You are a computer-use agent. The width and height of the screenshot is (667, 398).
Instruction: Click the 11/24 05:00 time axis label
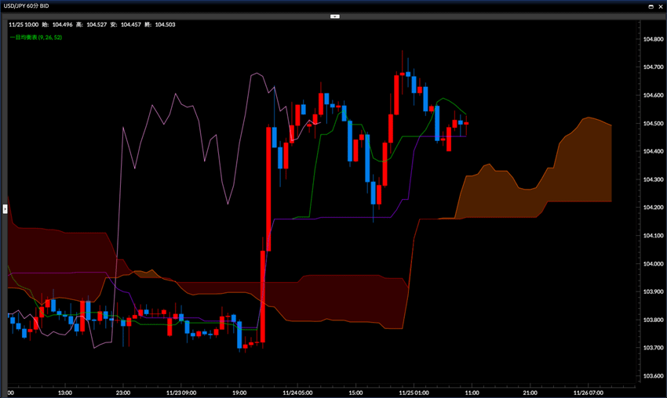(x=298, y=392)
